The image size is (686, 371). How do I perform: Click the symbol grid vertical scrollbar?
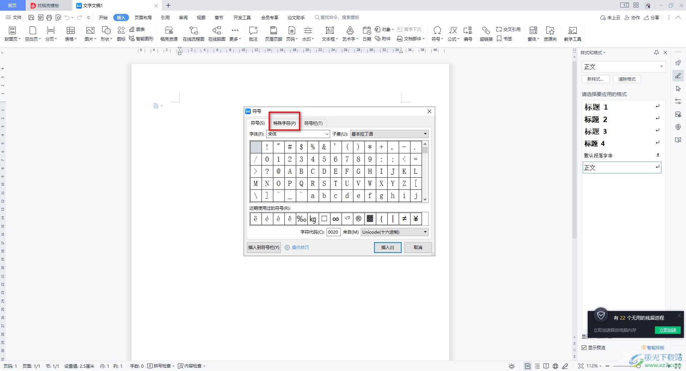click(x=425, y=171)
